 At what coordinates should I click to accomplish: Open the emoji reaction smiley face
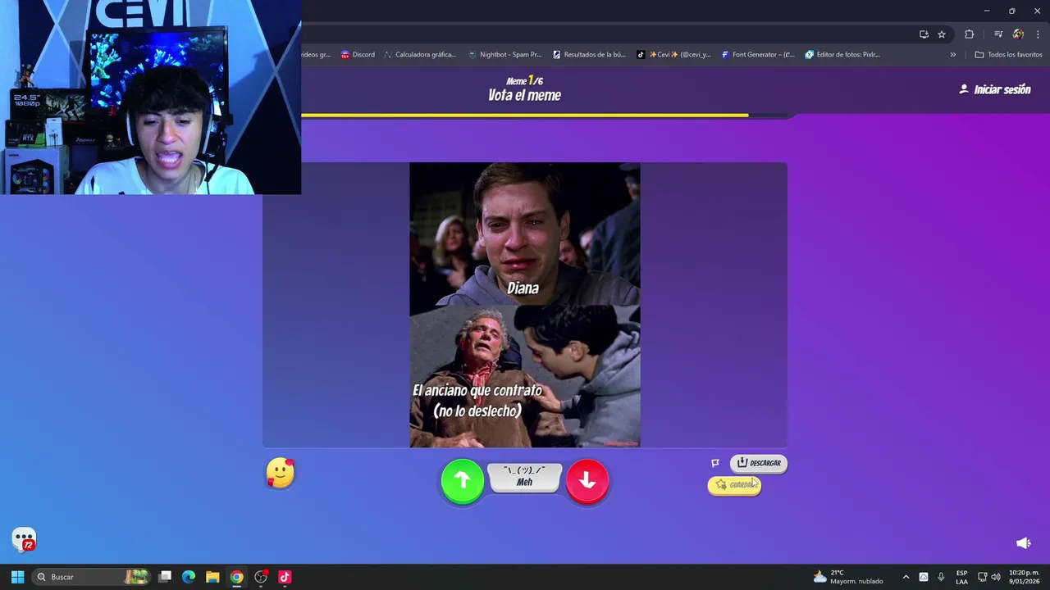pyautogui.click(x=281, y=473)
